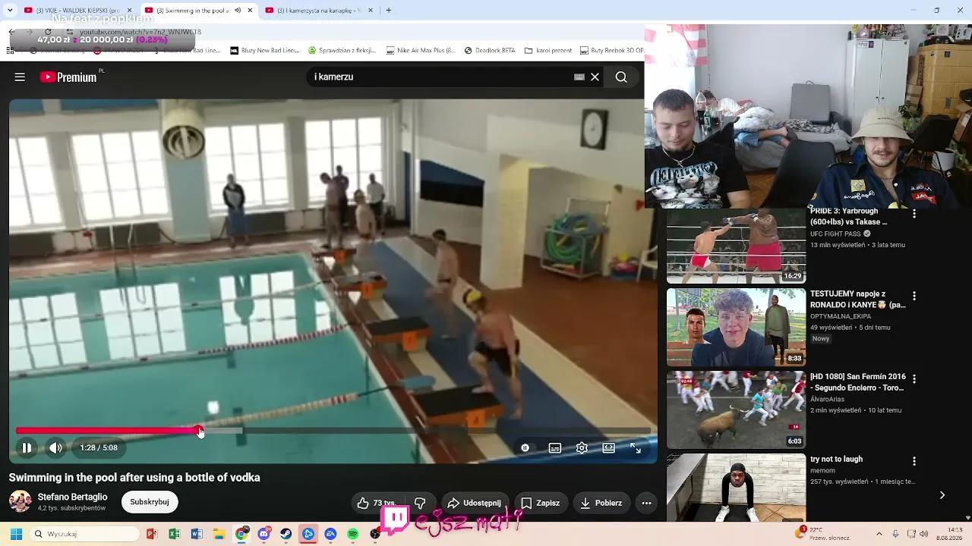Open TESTUJEMY napoje z RONALDO title
This screenshot has height=546, width=972.
(858, 300)
